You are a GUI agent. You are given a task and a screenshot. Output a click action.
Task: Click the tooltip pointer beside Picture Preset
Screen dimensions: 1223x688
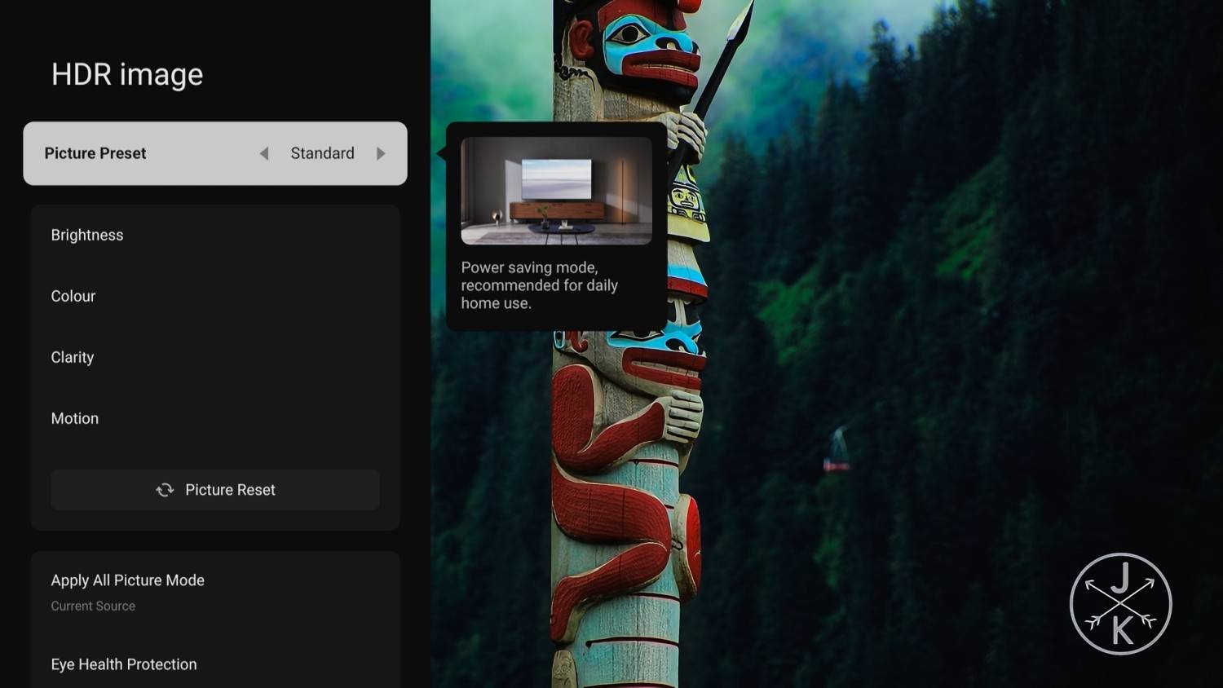click(x=442, y=153)
